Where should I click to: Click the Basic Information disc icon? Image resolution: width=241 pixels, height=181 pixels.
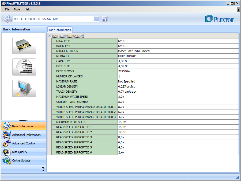coord(6,126)
